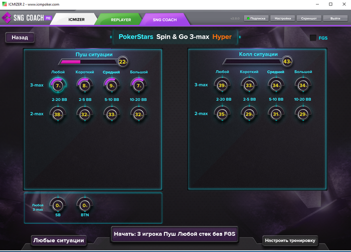Select push 3-max Короткий 8% dial
The width and height of the screenshot is (351, 252).
(x=85, y=85)
